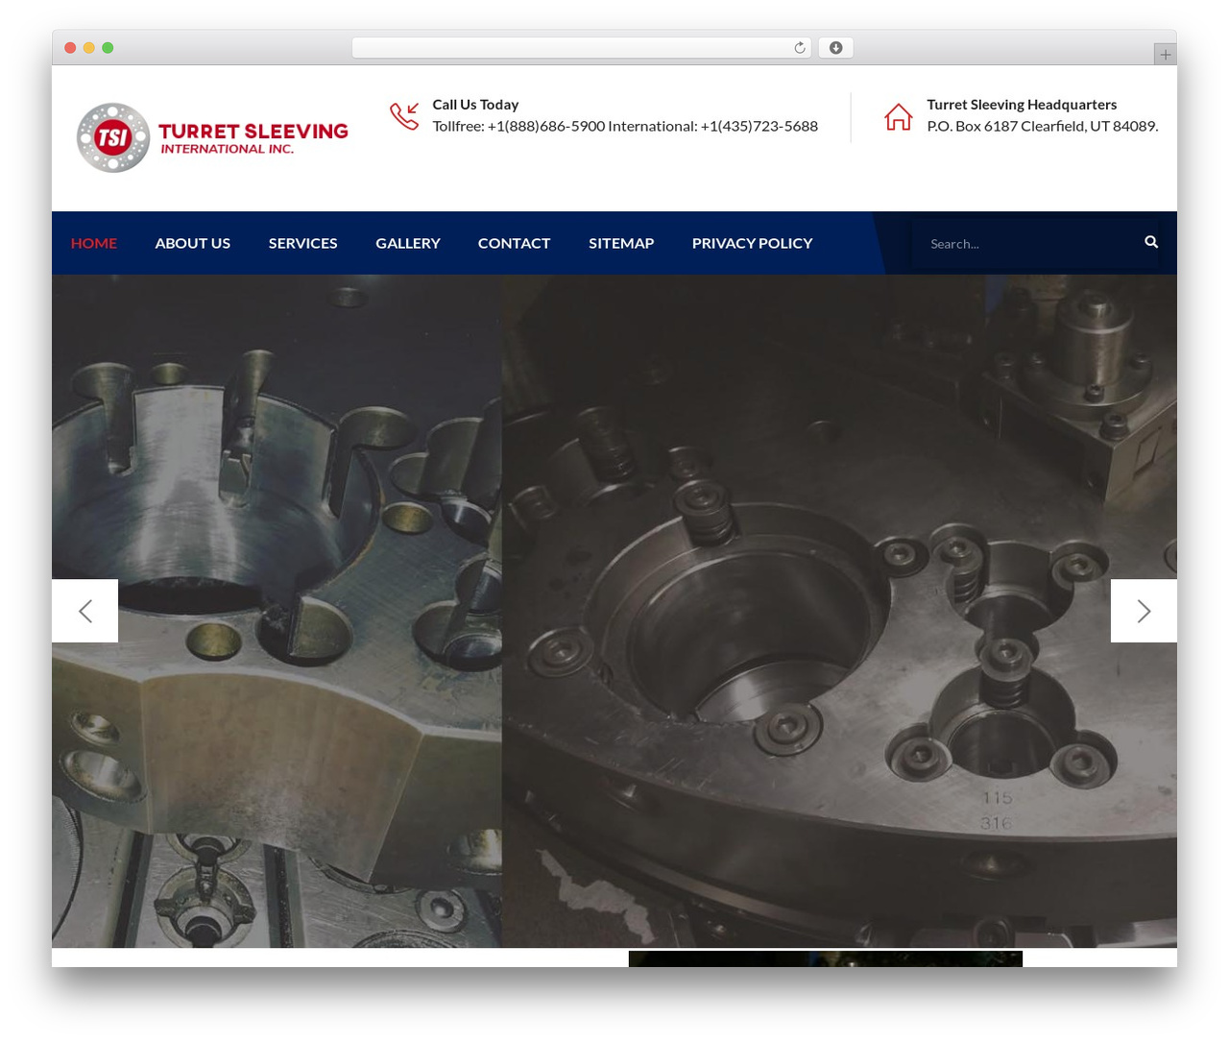Select the Call Us Today heading

pos(475,104)
